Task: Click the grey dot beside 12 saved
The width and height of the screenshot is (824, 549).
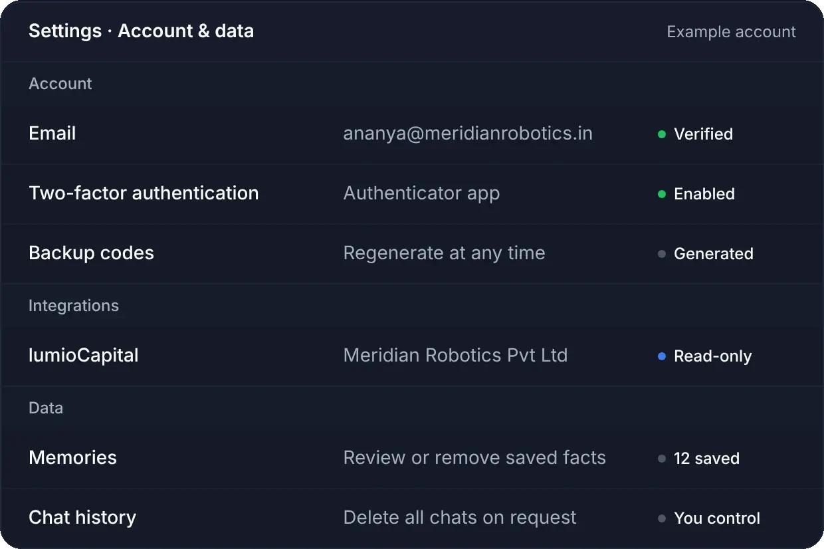Action: click(x=662, y=459)
